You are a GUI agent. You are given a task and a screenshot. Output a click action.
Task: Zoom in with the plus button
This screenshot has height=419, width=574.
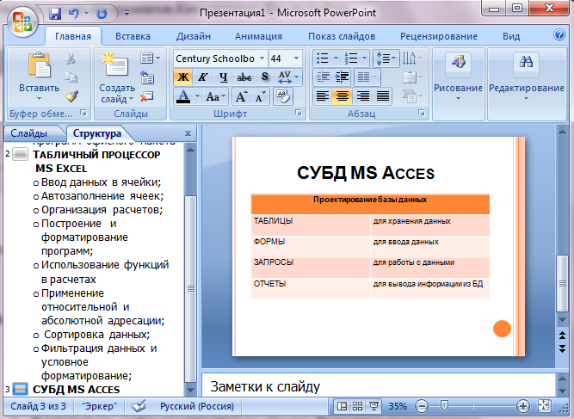[x=522, y=406]
